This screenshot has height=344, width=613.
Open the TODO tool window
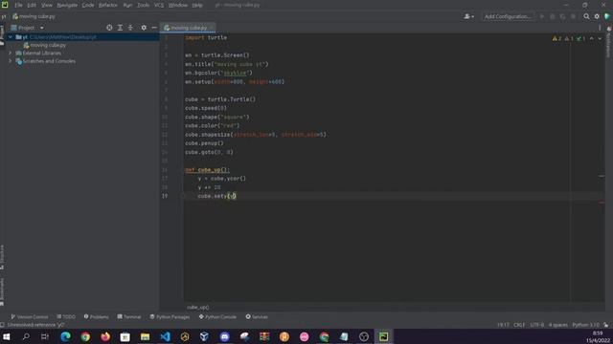click(x=66, y=316)
